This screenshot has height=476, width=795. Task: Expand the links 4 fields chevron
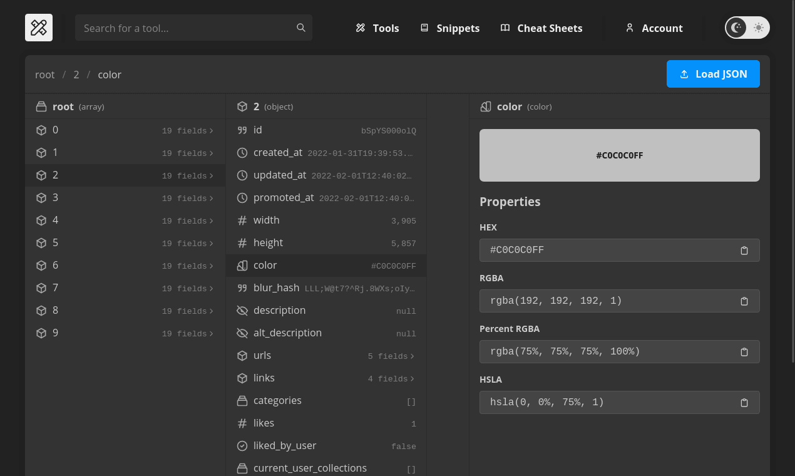click(x=413, y=379)
